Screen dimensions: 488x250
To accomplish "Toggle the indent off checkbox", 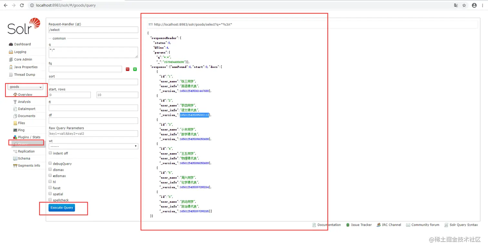I will click(50, 153).
